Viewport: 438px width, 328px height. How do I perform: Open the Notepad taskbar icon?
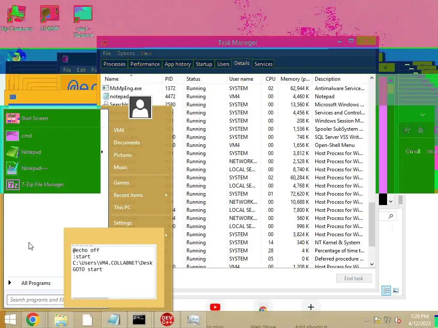coord(113,319)
